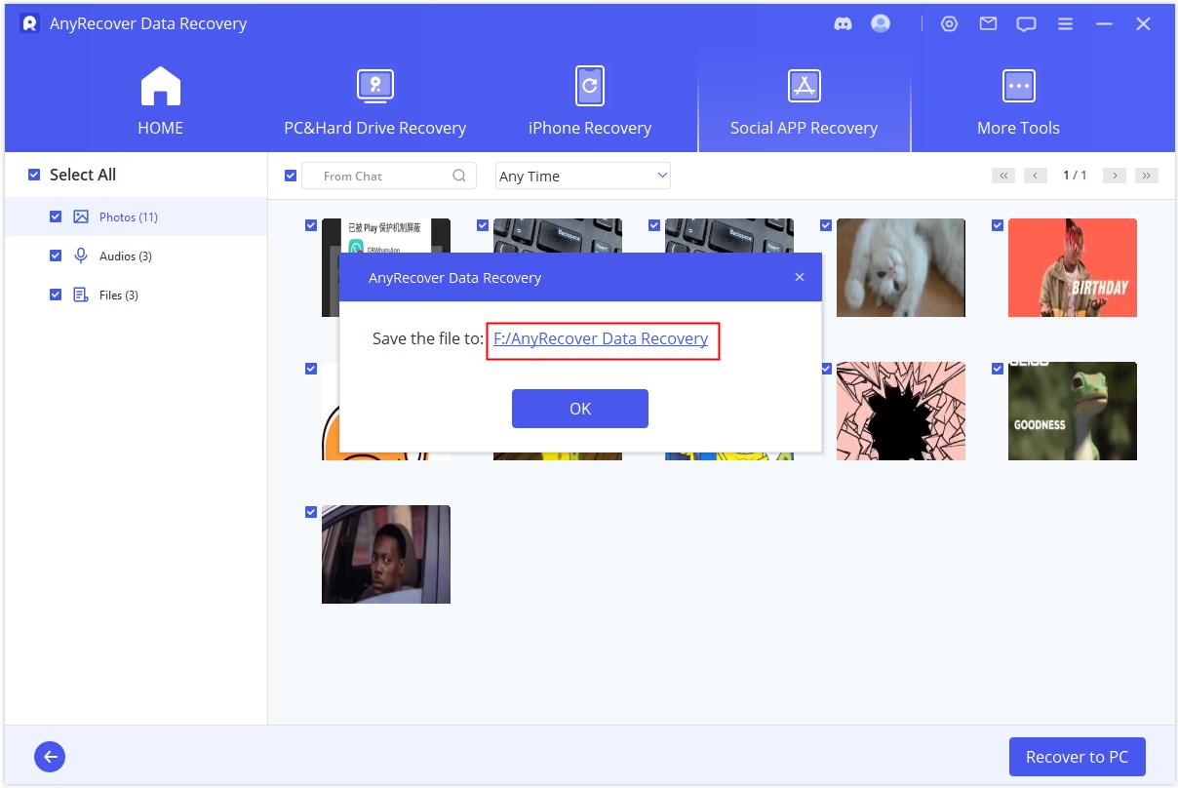Click the back arrow button
Image resolution: width=1178 pixels, height=788 pixels.
click(50, 756)
